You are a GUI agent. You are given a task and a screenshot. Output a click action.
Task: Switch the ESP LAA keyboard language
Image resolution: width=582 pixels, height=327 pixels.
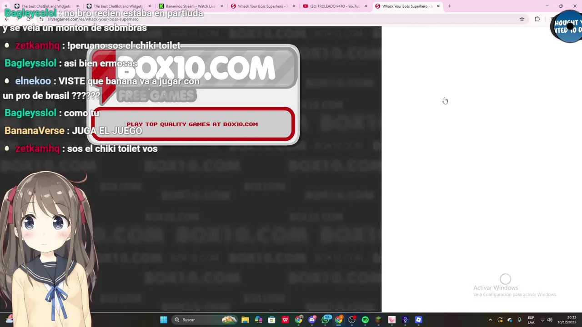pos(531,320)
